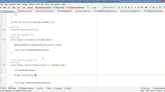The height and width of the screenshot is (92, 165).
Task: Toggle the TODO tool window
Action: 3,88
